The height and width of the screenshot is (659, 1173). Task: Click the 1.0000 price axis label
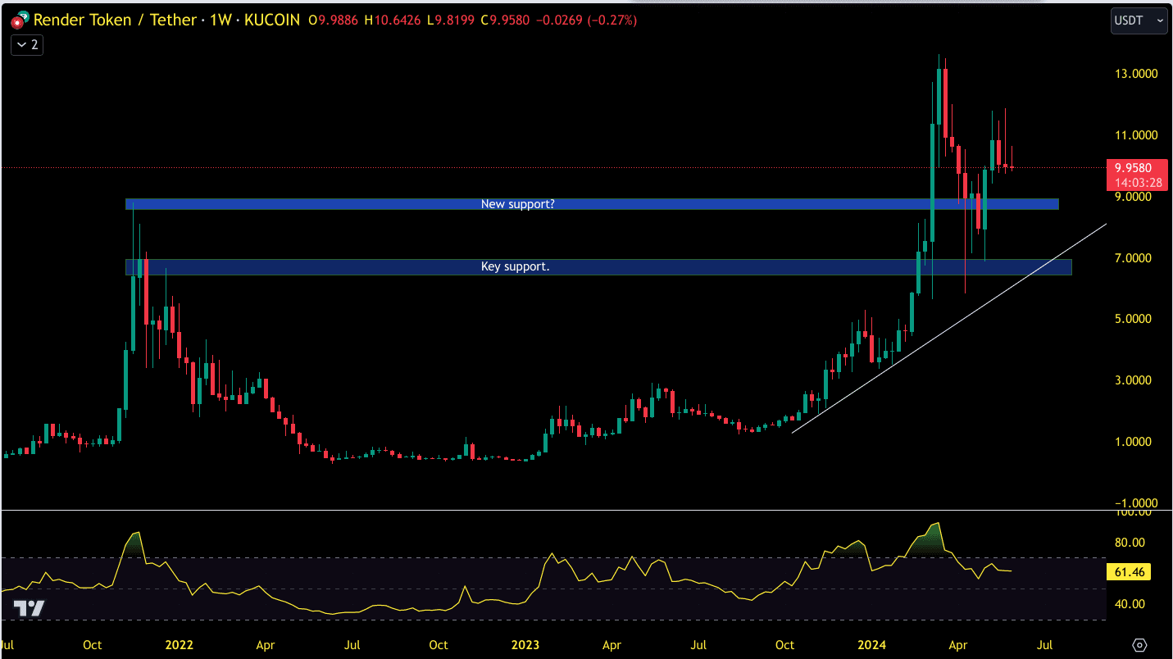tap(1134, 442)
